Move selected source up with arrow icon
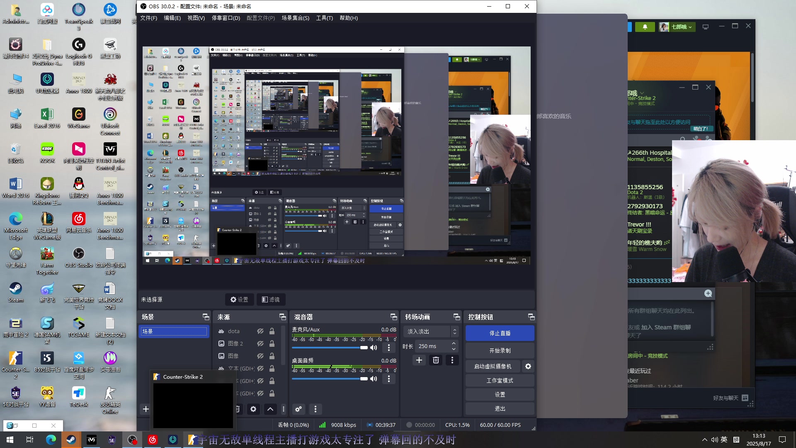 coord(270,409)
